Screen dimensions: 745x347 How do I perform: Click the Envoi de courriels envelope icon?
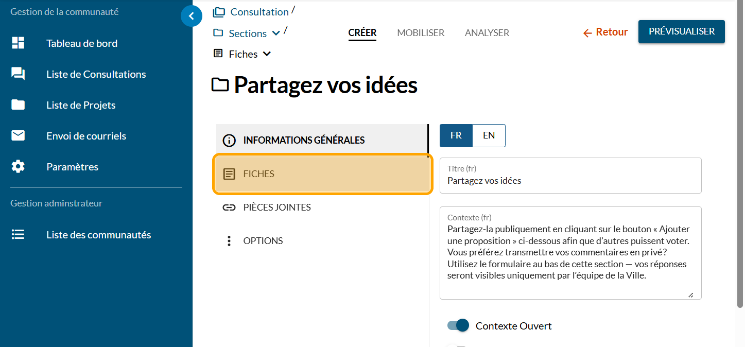(x=18, y=136)
